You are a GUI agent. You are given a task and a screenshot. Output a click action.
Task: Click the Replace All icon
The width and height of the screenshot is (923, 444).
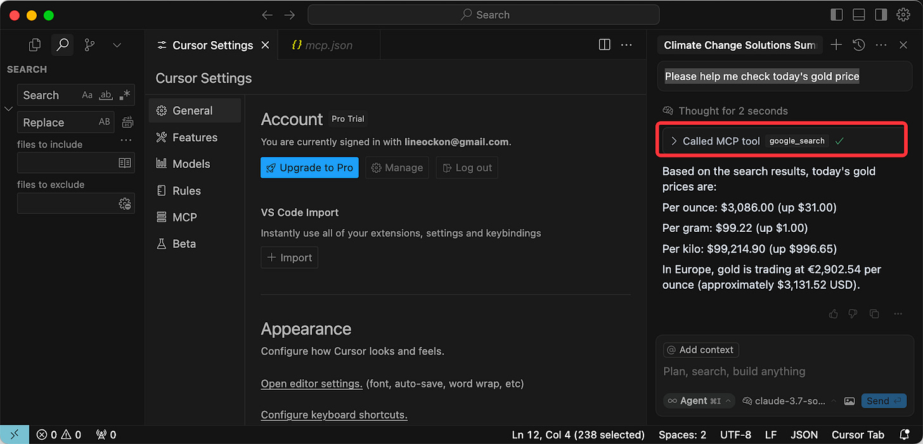[x=127, y=122]
